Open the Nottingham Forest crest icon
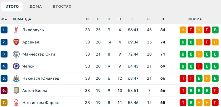 (16, 103)
